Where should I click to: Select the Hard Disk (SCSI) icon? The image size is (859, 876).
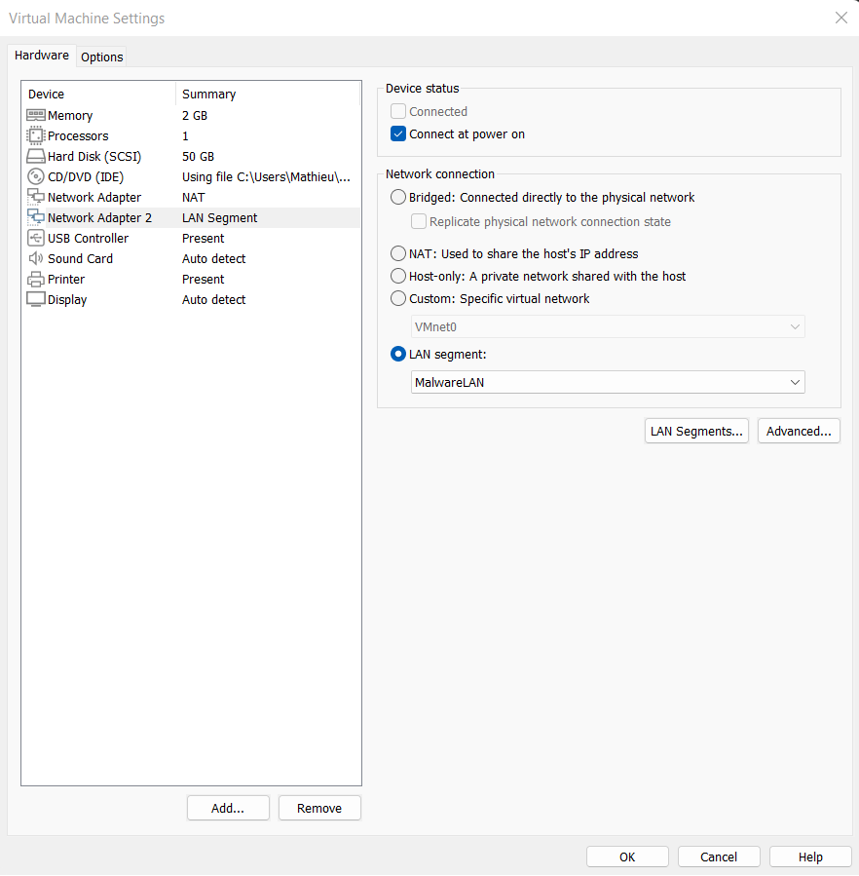click(36, 156)
